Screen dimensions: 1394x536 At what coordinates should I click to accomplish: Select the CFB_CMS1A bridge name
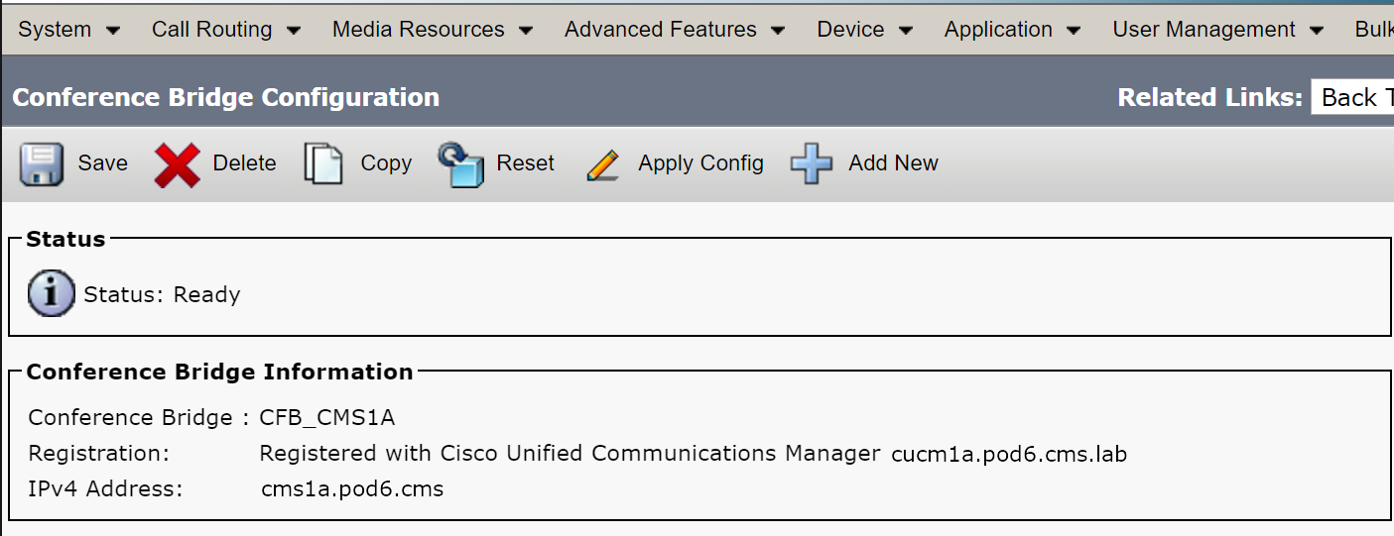point(327,418)
